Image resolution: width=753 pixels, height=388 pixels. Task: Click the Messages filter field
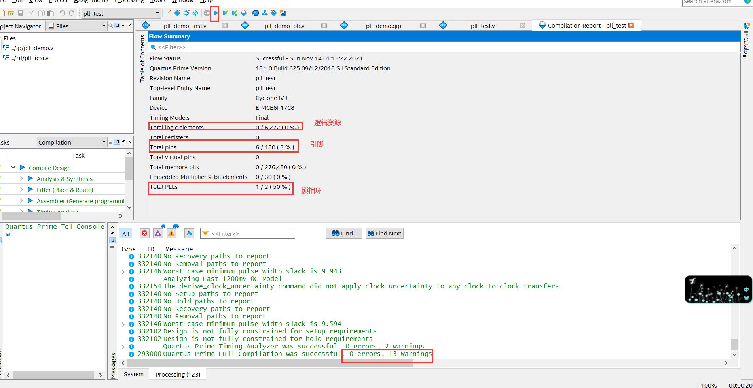pyautogui.click(x=248, y=234)
